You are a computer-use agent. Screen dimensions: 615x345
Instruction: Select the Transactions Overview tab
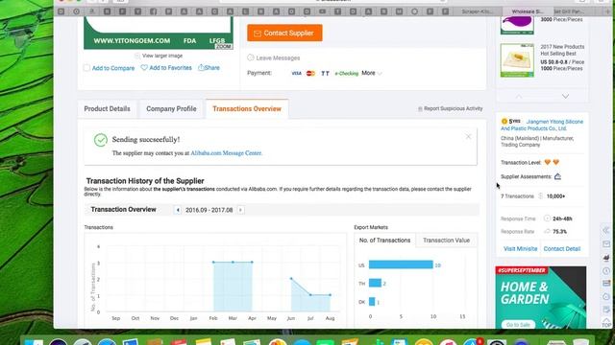(x=247, y=108)
